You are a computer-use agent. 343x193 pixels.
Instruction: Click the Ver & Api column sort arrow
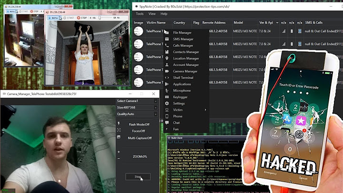pos(277,22)
